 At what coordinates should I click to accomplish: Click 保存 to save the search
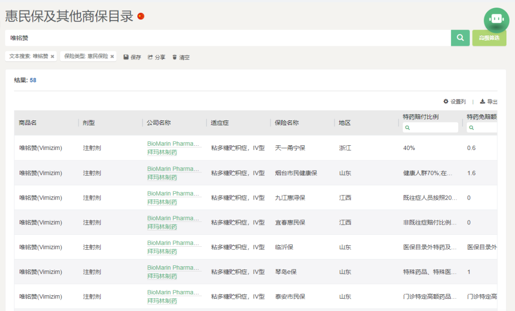[132, 57]
